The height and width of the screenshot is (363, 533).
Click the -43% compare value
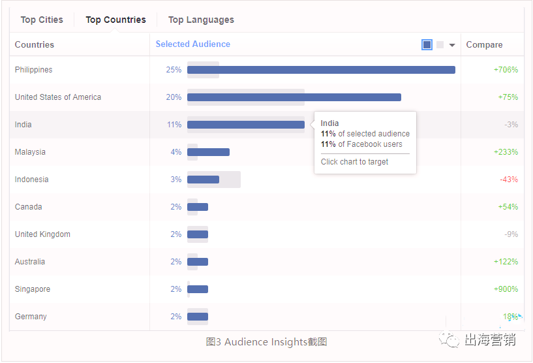click(509, 180)
